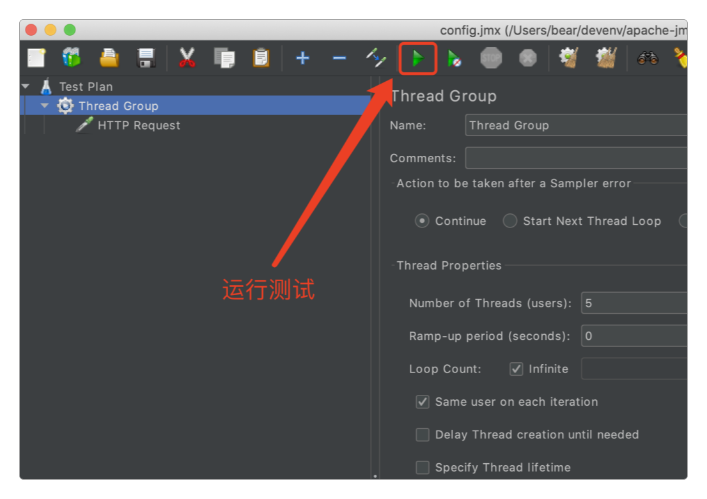Click the Shutdown threads icon
The image size is (707, 499).
[x=527, y=58]
